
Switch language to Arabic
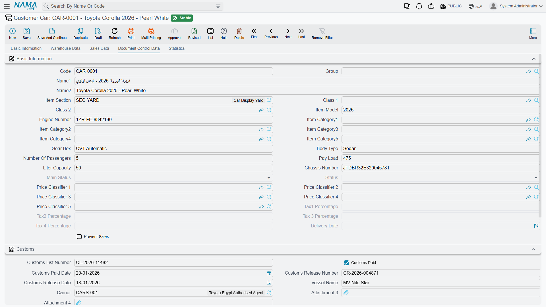(x=475, y=6)
